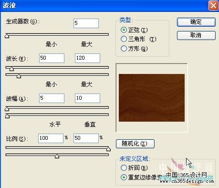Click the 随机化 (Randomize) button

(135, 144)
